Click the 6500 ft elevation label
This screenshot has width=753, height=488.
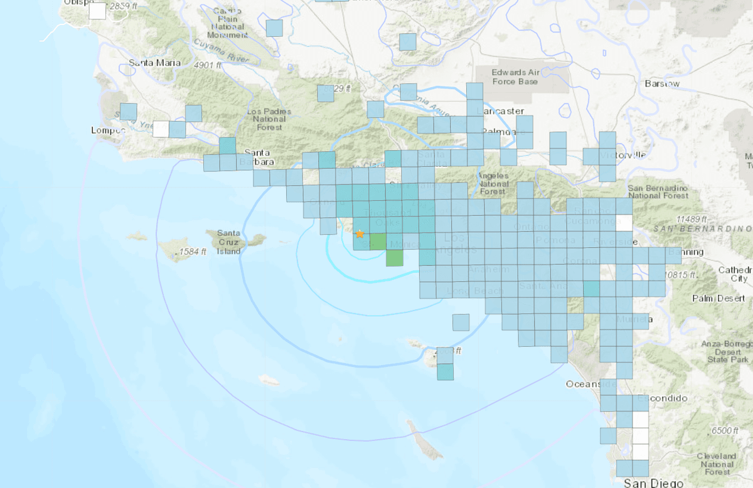point(725,431)
